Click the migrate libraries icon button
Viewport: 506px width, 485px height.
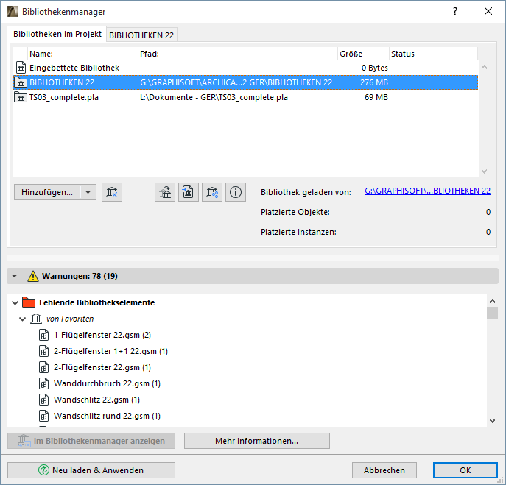tap(165, 192)
